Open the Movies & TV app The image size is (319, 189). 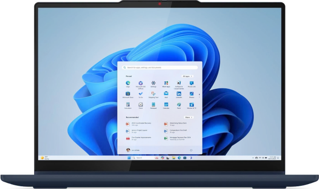[192, 105]
